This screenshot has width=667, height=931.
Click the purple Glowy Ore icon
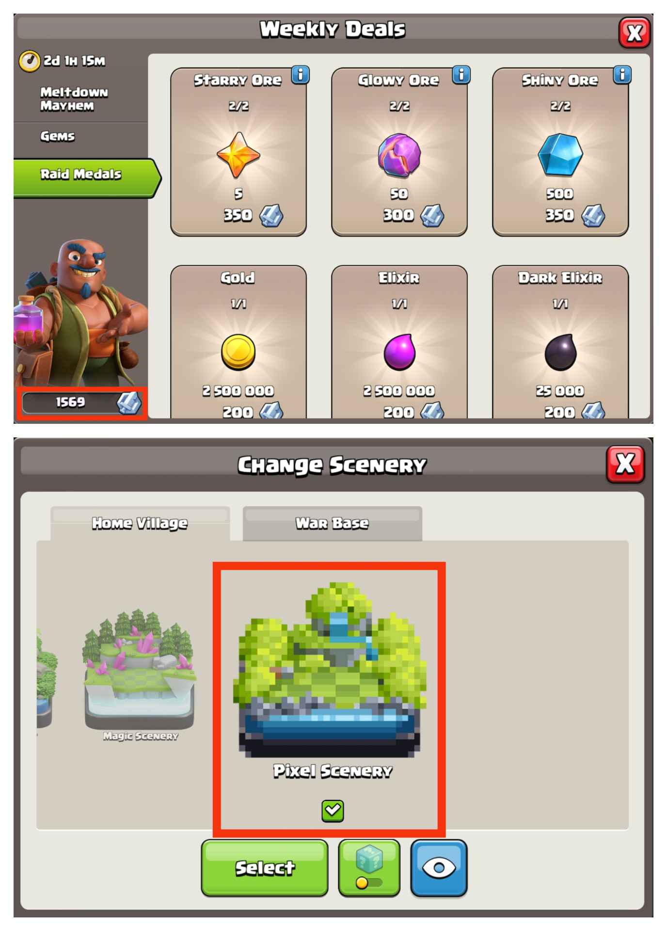[399, 155]
